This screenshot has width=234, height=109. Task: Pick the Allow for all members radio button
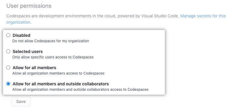[8, 68]
